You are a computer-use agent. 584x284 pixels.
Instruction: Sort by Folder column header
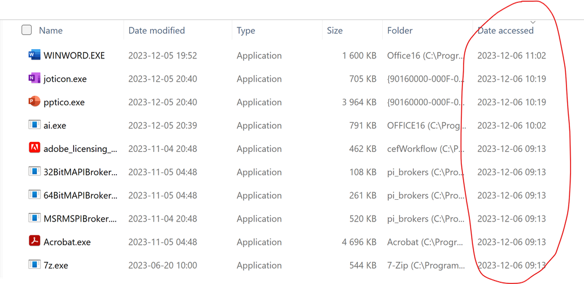[x=400, y=30]
